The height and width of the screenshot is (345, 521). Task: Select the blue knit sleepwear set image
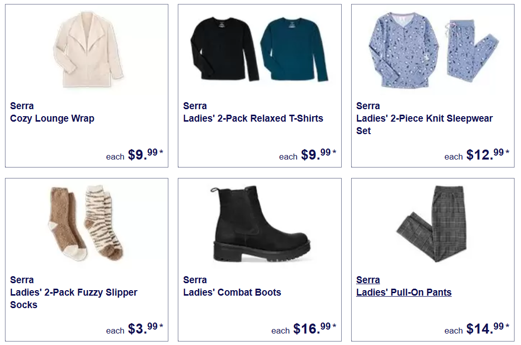(x=433, y=50)
